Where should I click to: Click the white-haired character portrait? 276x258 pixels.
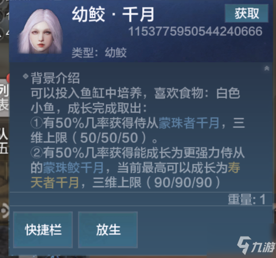pos(40,31)
